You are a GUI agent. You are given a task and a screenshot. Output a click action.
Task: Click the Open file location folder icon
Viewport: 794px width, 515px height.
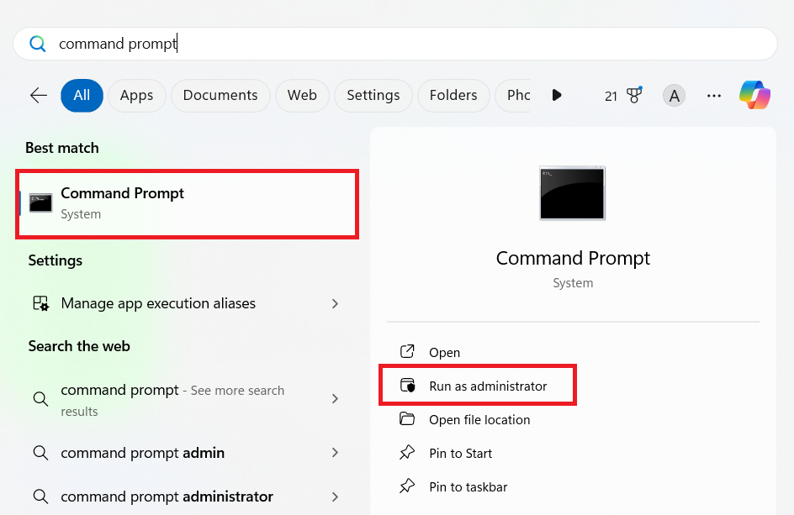pos(407,419)
